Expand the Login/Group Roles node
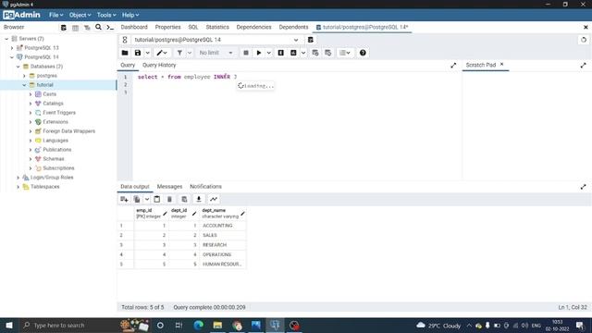The image size is (592, 333). pos(18,178)
